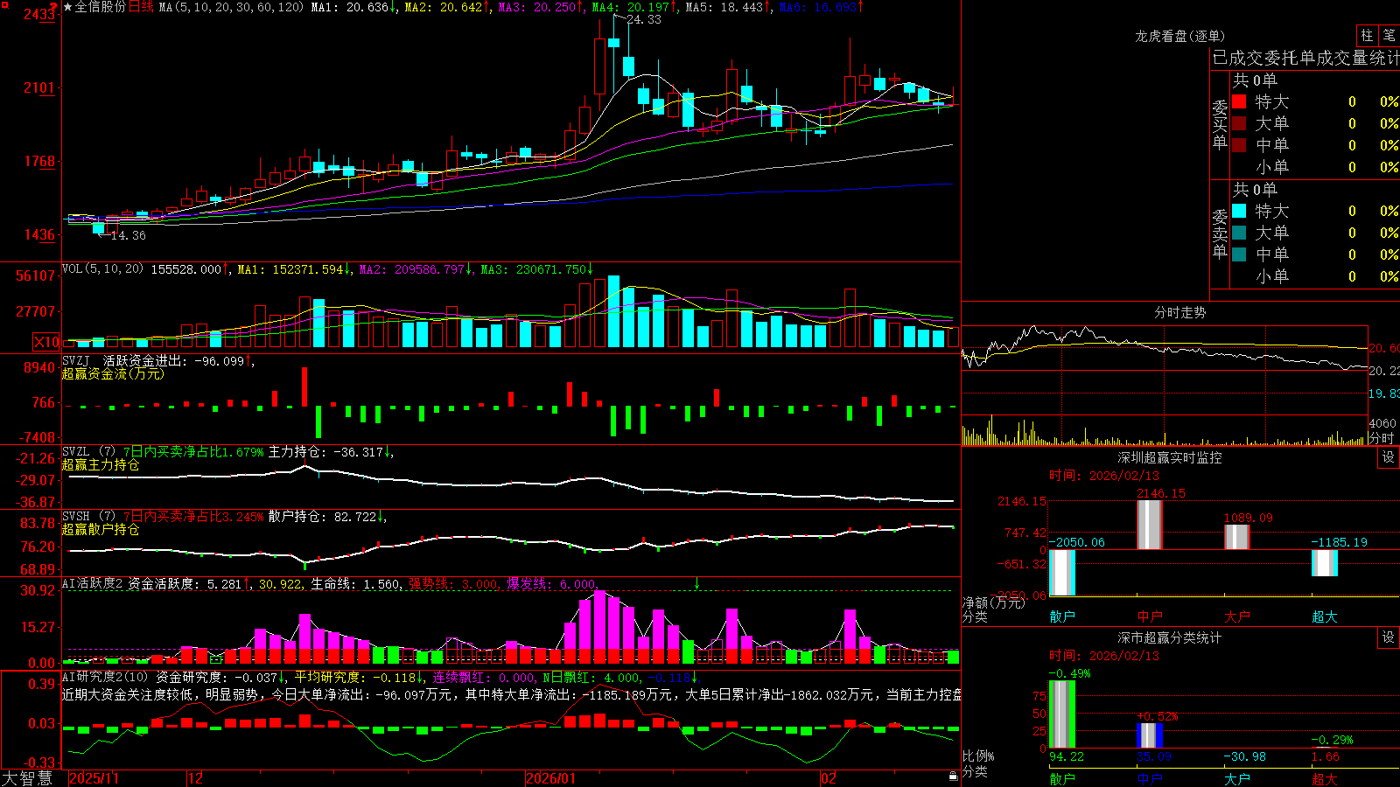
Task: Click the dark red 中单 buy-order swatch
Action: (x=1239, y=145)
